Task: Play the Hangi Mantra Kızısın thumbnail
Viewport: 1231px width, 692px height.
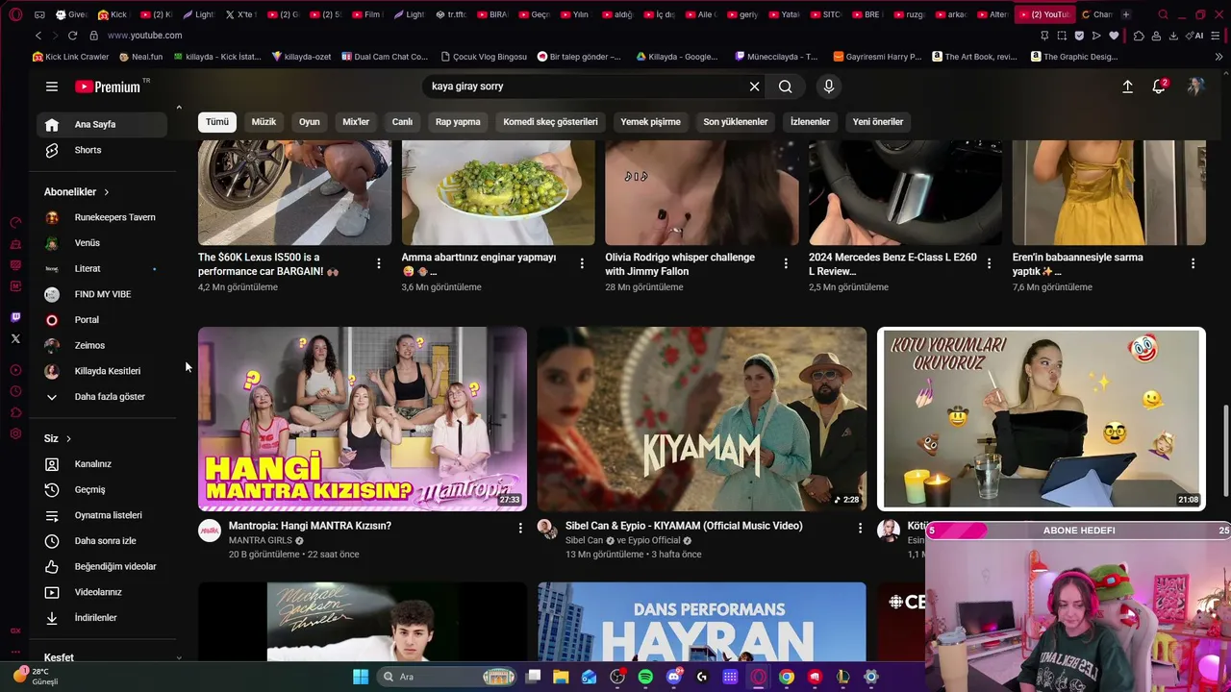Action: (x=363, y=419)
